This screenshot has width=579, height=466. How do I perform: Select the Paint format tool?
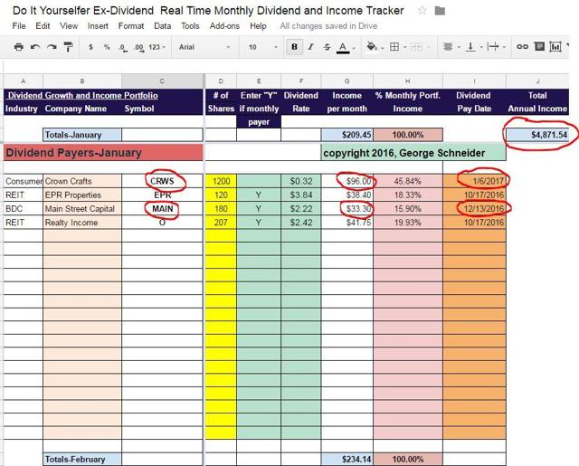click(x=69, y=47)
